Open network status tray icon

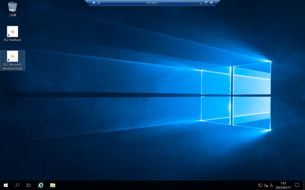[260, 185]
